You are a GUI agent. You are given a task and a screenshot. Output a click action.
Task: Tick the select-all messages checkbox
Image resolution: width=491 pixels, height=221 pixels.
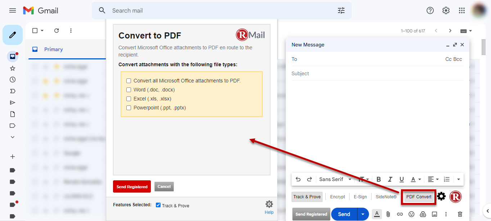[x=35, y=31]
